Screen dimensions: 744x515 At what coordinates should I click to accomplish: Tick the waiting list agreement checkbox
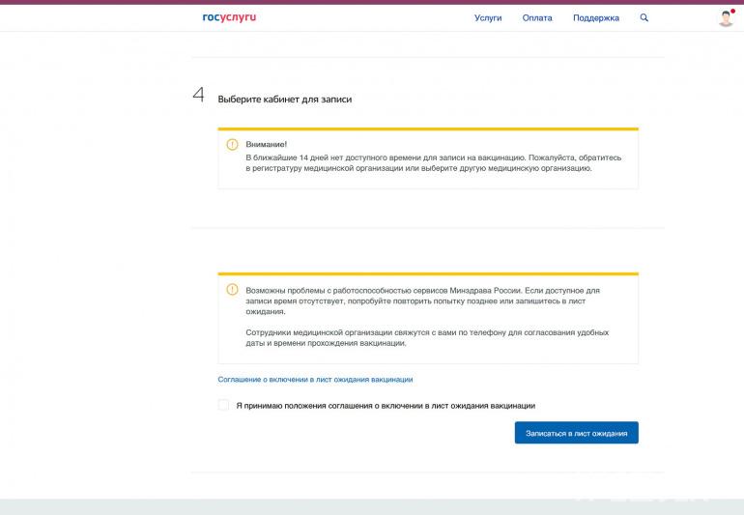[223, 406]
